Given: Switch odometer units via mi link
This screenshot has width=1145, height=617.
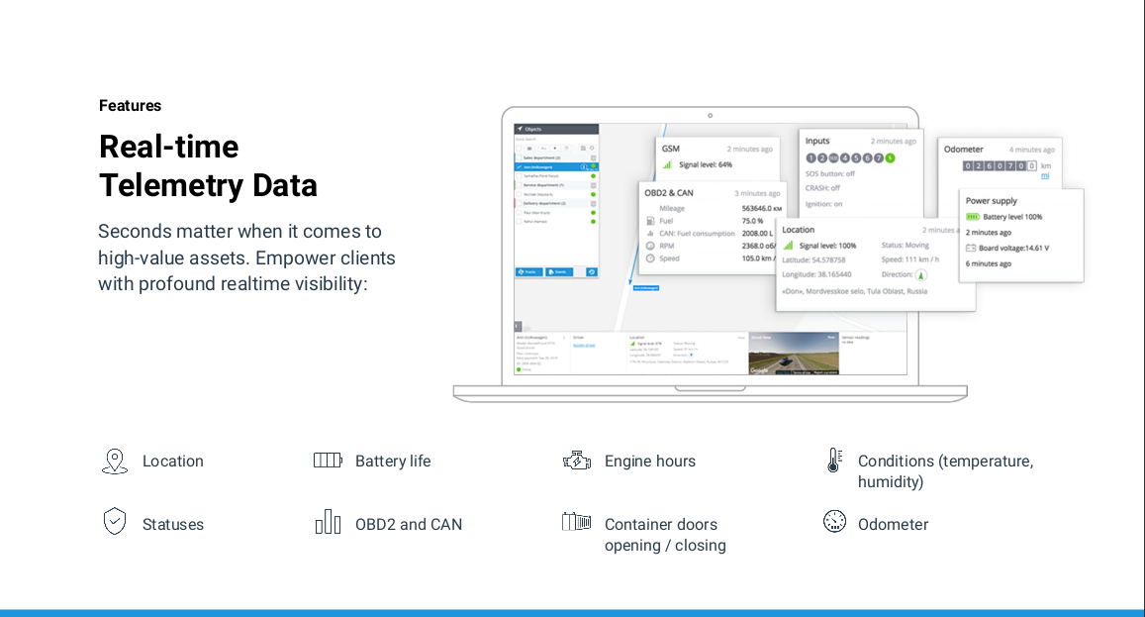Looking at the screenshot, I should 1045,175.
